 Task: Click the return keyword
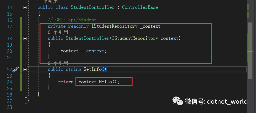click(66, 82)
